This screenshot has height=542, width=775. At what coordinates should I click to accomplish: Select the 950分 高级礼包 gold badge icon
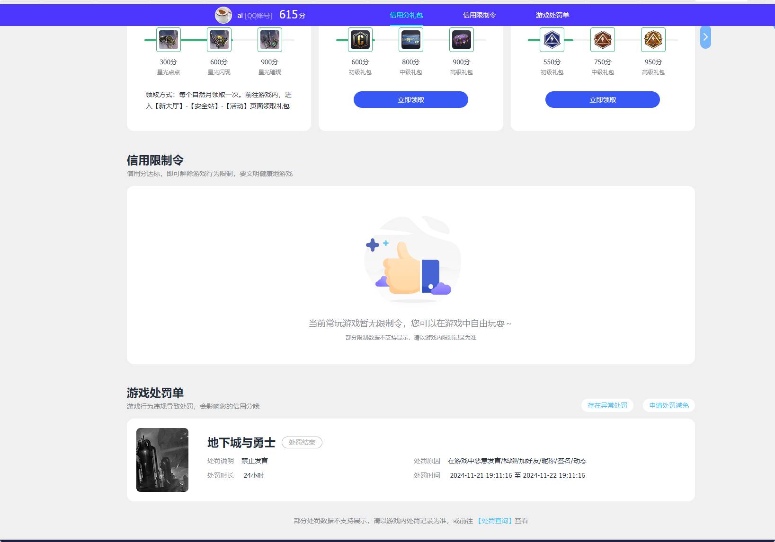coord(653,40)
